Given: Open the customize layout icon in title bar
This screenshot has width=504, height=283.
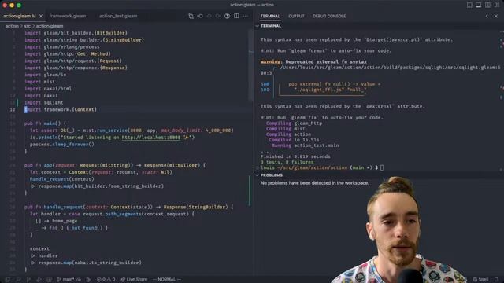Looking at the screenshot, I should point(497,5).
